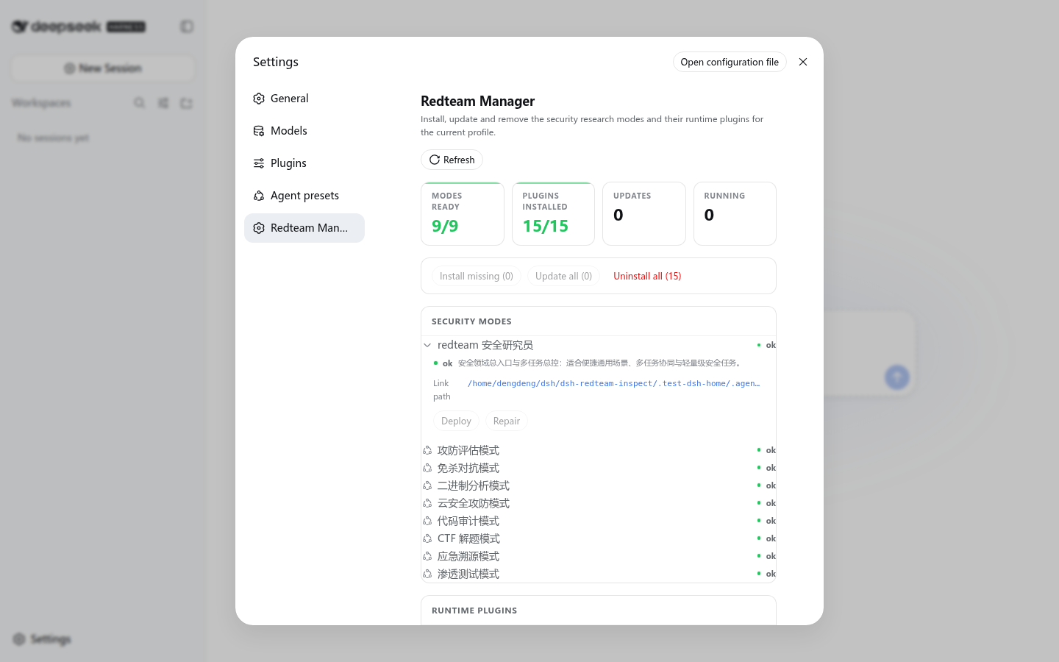This screenshot has width=1059, height=662.
Task: Click the Workspaces search icon
Action: (x=139, y=103)
